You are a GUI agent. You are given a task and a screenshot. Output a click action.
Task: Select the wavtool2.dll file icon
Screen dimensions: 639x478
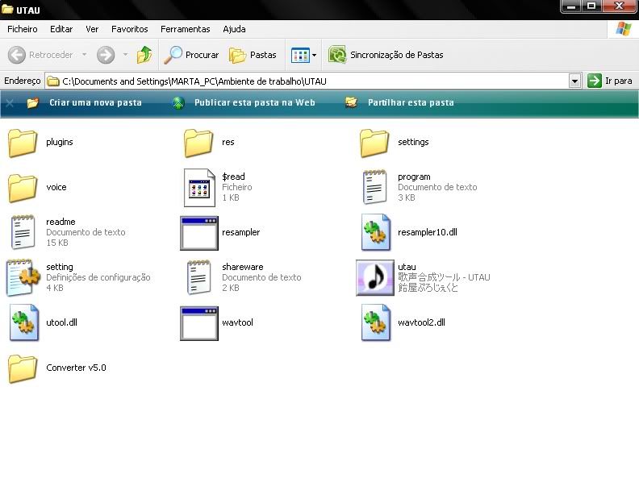[375, 322]
